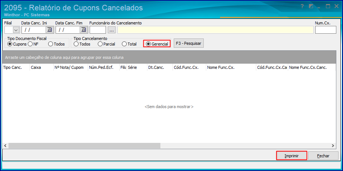Select Todos under Tipo Documento Fiscal
This screenshot has height=171, width=343.
point(56,44)
